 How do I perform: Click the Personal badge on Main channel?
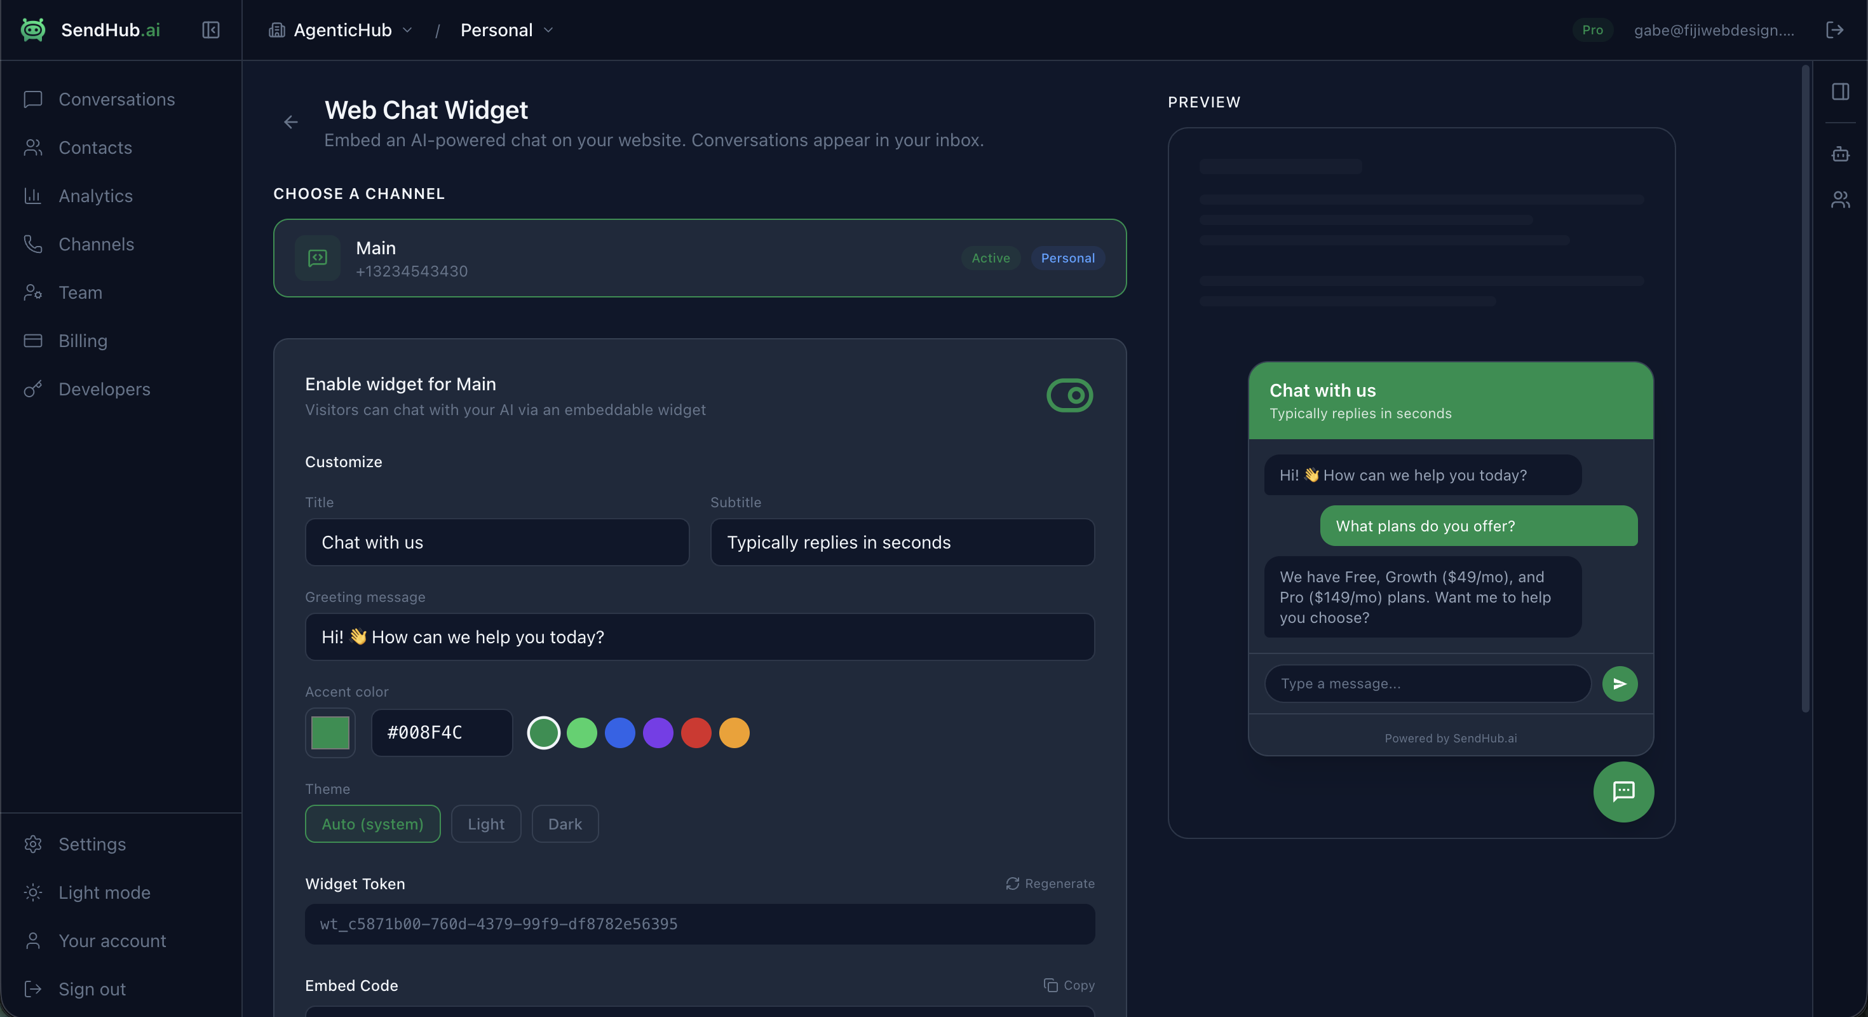[x=1067, y=257]
